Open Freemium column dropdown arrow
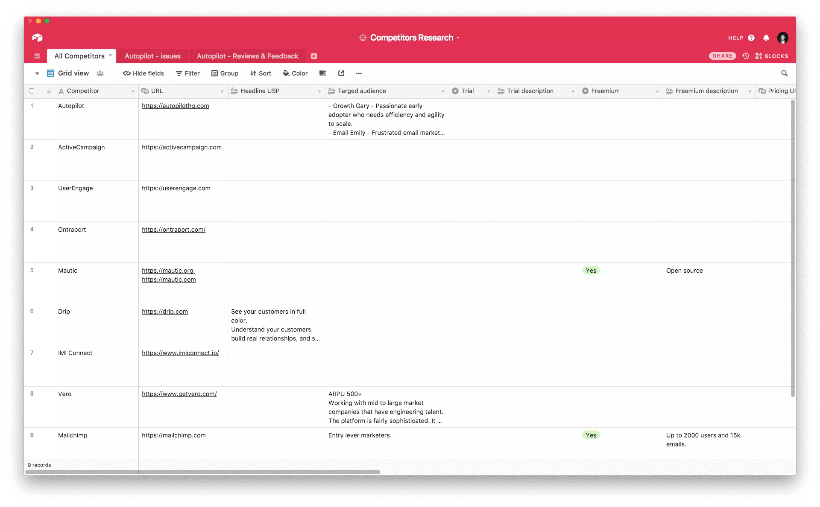Viewport: 820px width, 507px height. (657, 91)
